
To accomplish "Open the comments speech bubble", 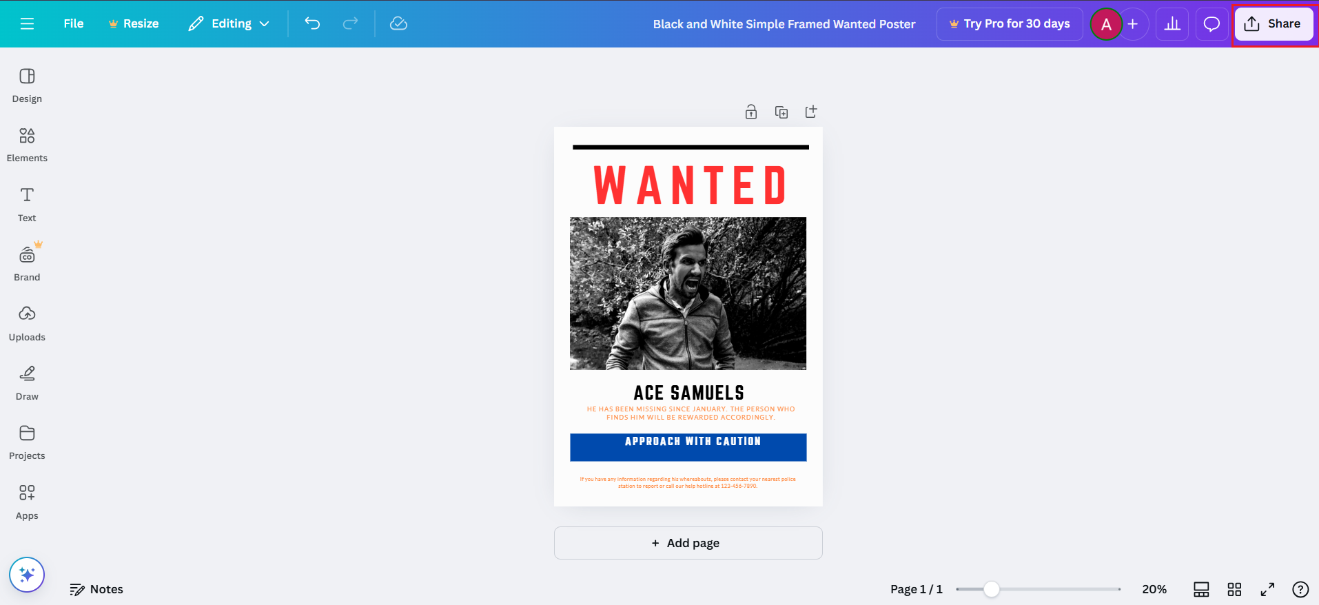I will click(1211, 25).
